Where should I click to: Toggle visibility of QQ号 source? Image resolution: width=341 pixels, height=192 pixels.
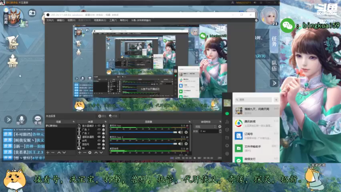(99, 141)
